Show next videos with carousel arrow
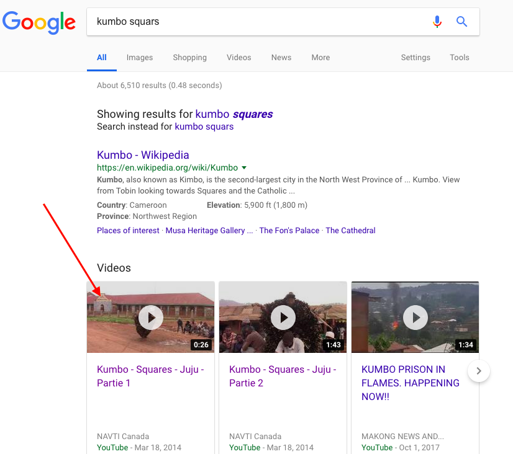Image resolution: width=513 pixels, height=454 pixels. point(479,371)
